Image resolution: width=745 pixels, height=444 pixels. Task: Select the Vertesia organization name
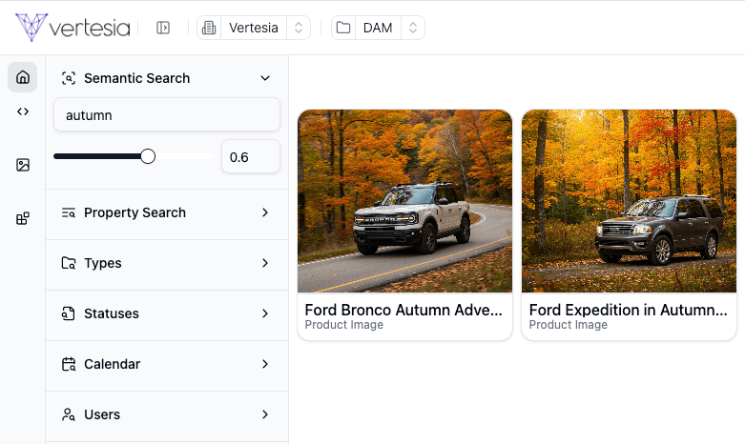[254, 28]
